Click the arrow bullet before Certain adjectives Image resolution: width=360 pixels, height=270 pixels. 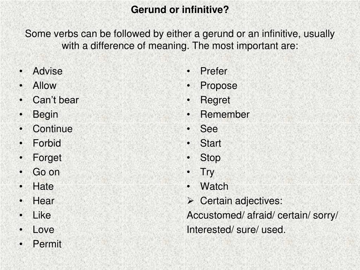pyautogui.click(x=190, y=201)
